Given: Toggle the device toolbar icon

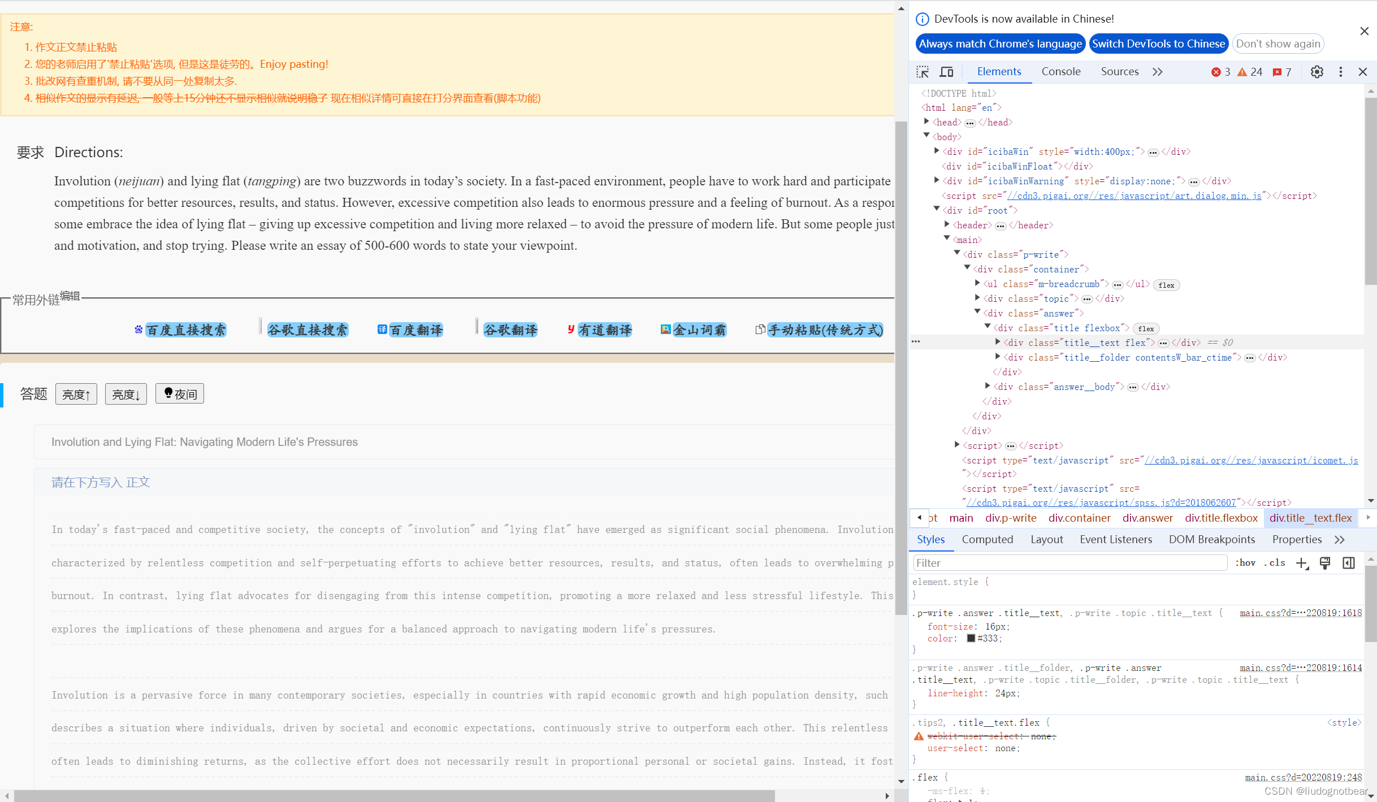Looking at the screenshot, I should tap(946, 72).
